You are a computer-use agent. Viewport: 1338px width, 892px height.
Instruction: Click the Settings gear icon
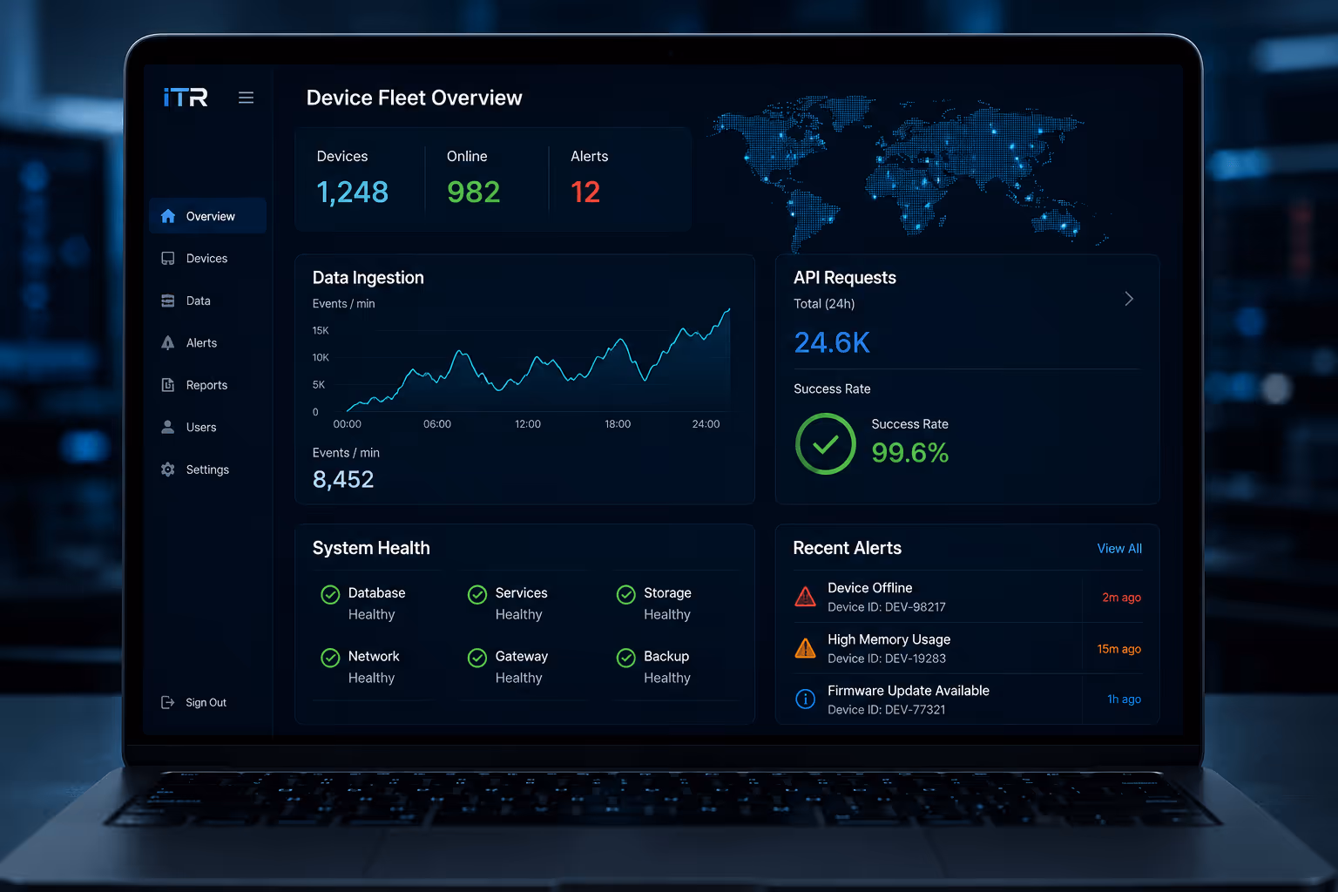(x=168, y=470)
